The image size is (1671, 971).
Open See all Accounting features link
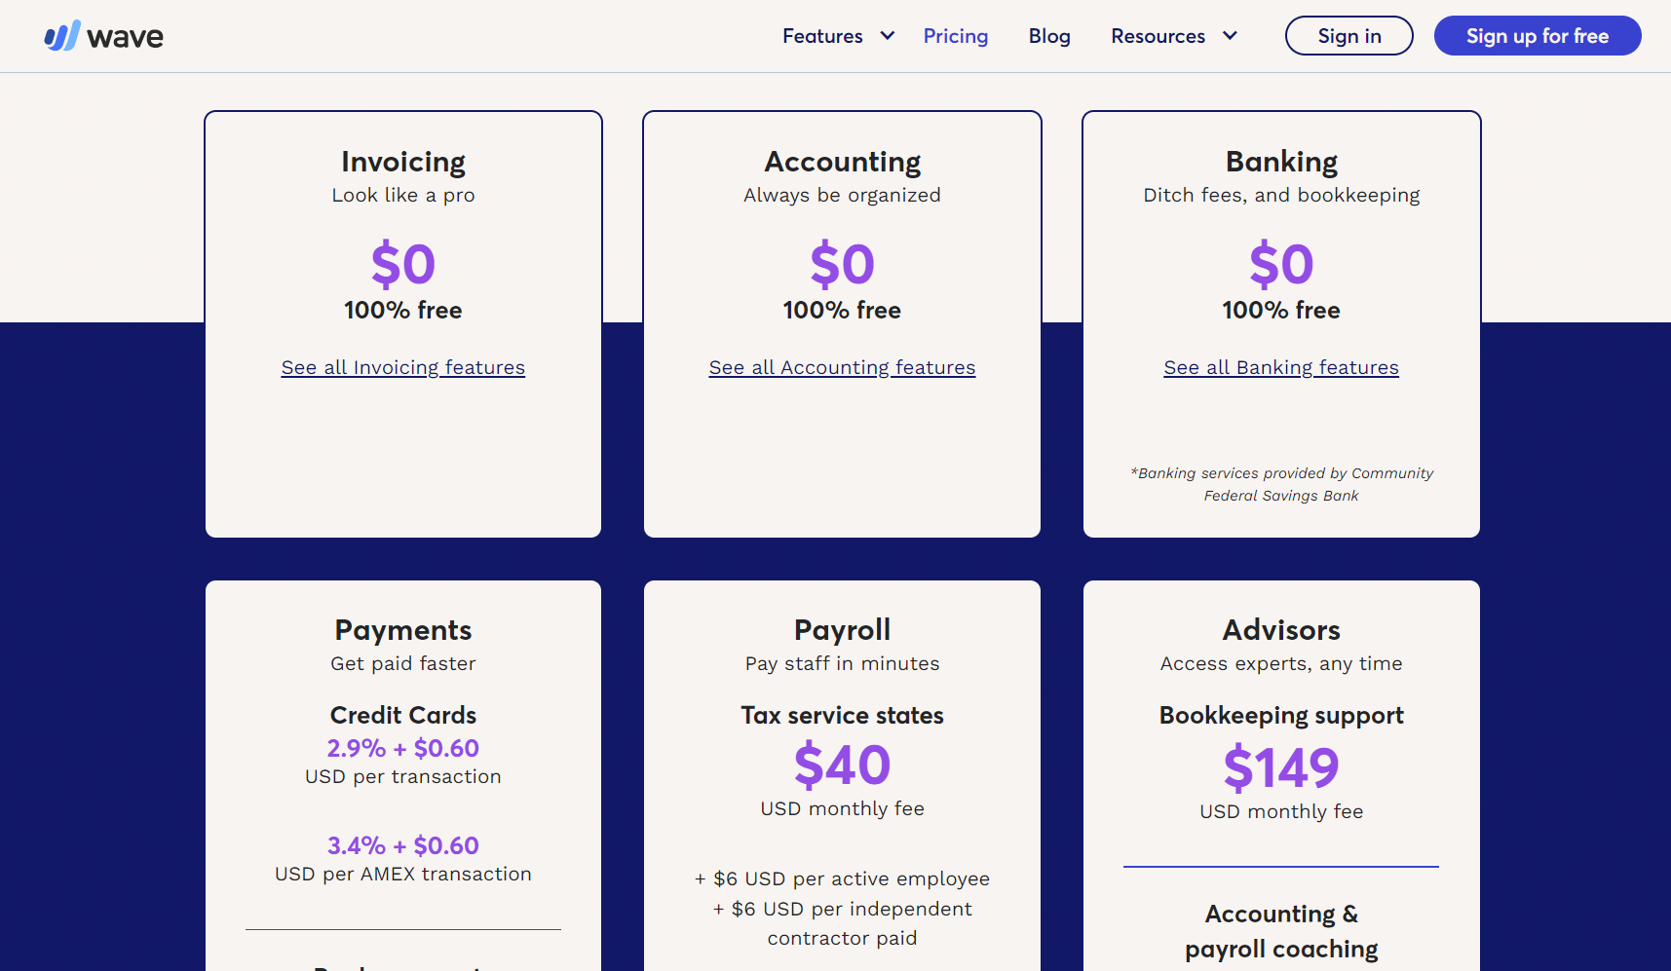(842, 367)
